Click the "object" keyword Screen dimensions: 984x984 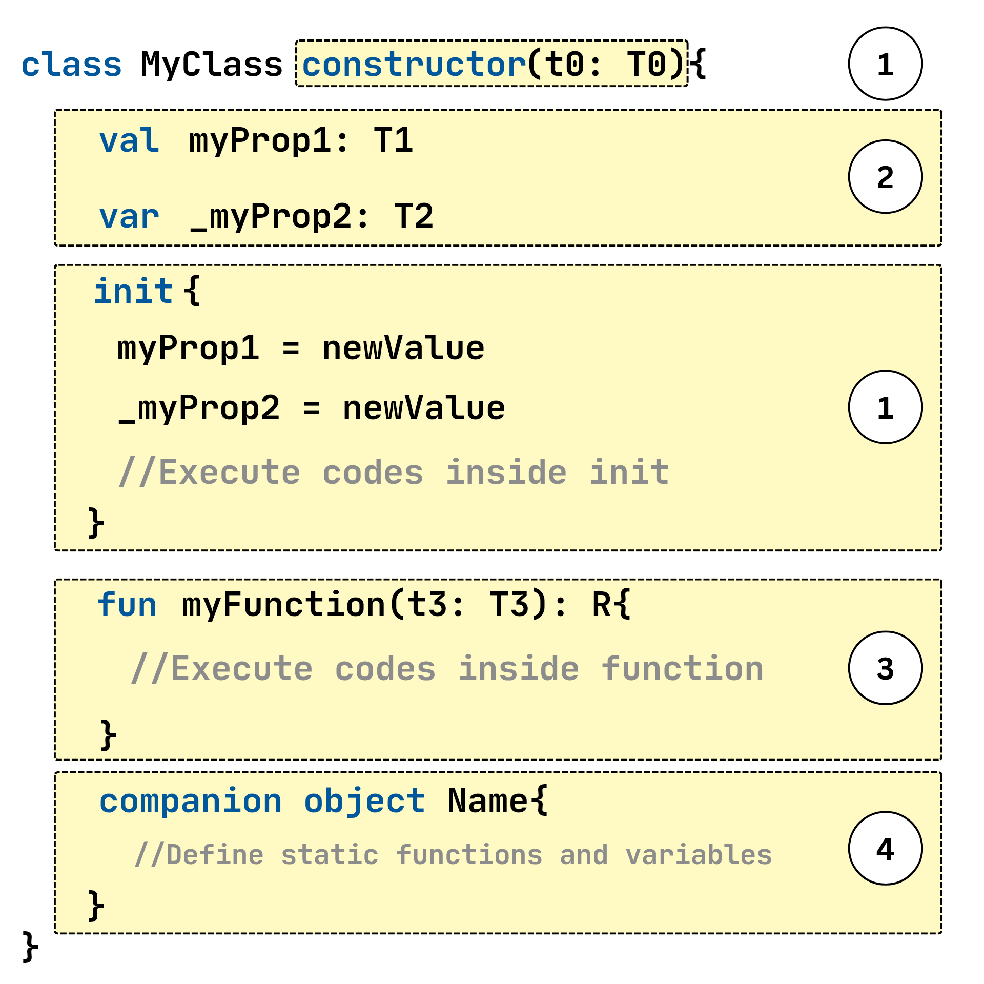point(365,802)
